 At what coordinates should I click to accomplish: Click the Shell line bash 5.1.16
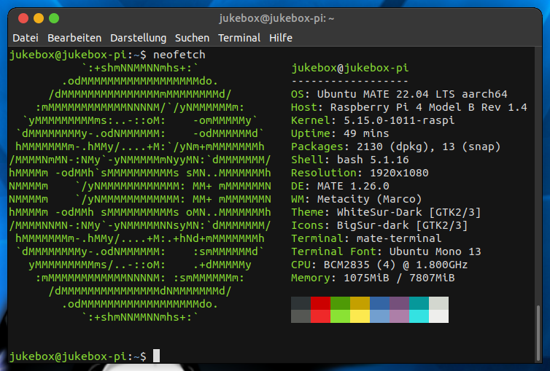click(350, 160)
